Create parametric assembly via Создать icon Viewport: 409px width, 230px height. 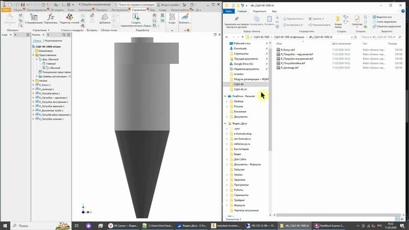tap(136, 20)
